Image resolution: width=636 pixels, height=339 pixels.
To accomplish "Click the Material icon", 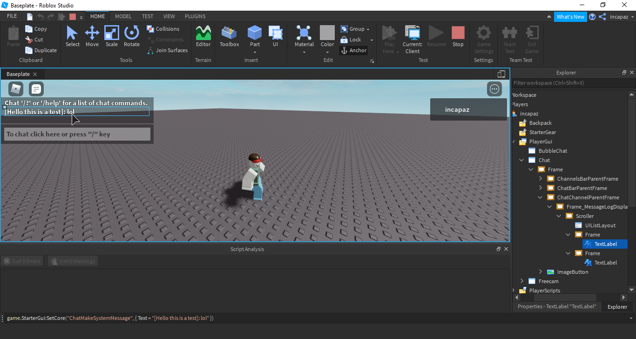I will 304,34.
